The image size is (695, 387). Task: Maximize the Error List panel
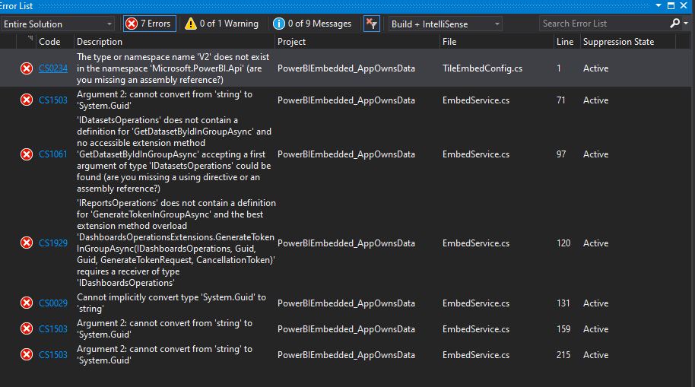tap(671, 6)
